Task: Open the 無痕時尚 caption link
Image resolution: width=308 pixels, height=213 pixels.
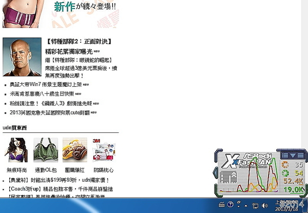Action: tap(16, 170)
